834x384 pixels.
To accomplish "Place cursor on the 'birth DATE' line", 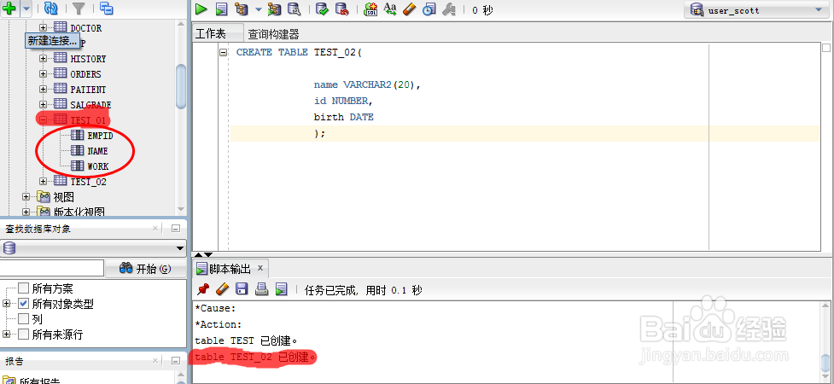I will (x=344, y=117).
